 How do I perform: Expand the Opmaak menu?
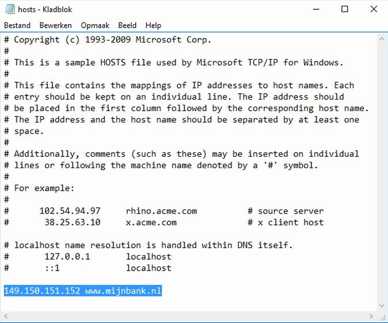[x=94, y=25]
